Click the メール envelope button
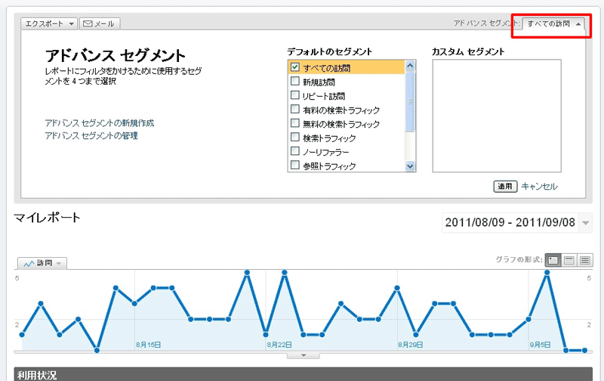Screen dimensions: 604x381 99,23
